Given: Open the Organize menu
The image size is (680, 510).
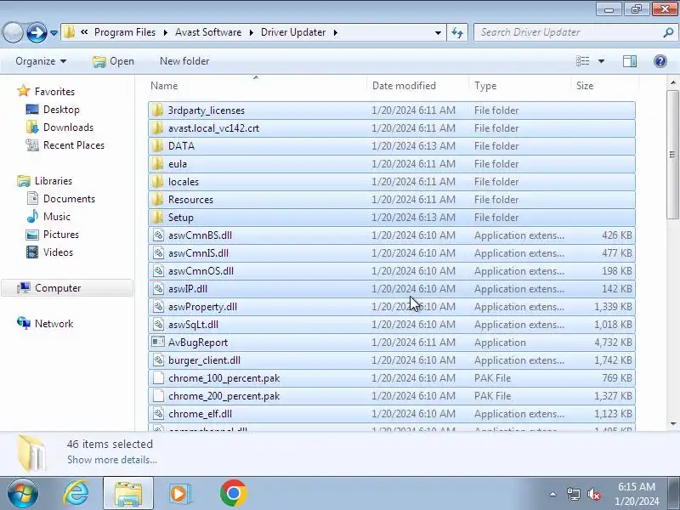Looking at the screenshot, I should (41, 61).
